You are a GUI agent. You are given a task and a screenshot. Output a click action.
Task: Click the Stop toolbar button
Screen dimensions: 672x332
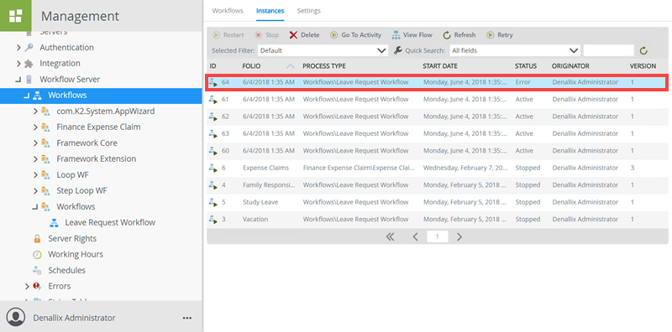[266, 35]
